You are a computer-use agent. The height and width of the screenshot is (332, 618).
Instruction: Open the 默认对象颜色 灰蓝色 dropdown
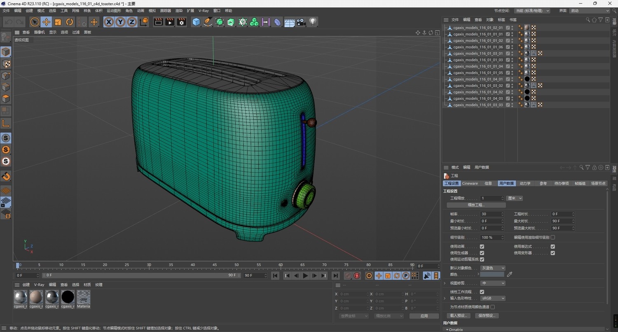pyautogui.click(x=493, y=268)
